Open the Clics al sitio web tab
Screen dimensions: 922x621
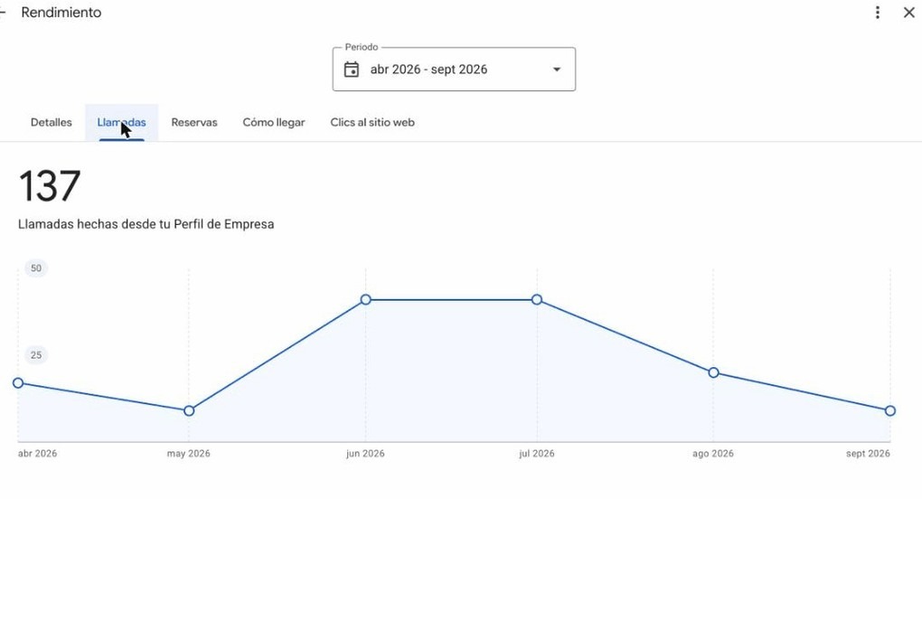coord(372,122)
